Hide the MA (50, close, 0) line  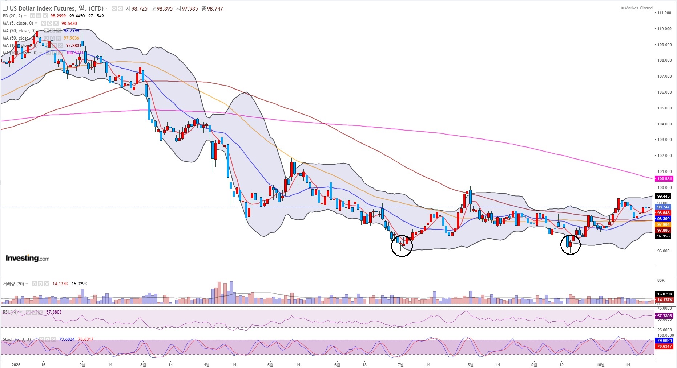46,38
